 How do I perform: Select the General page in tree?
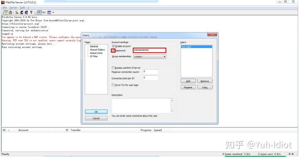(94, 46)
